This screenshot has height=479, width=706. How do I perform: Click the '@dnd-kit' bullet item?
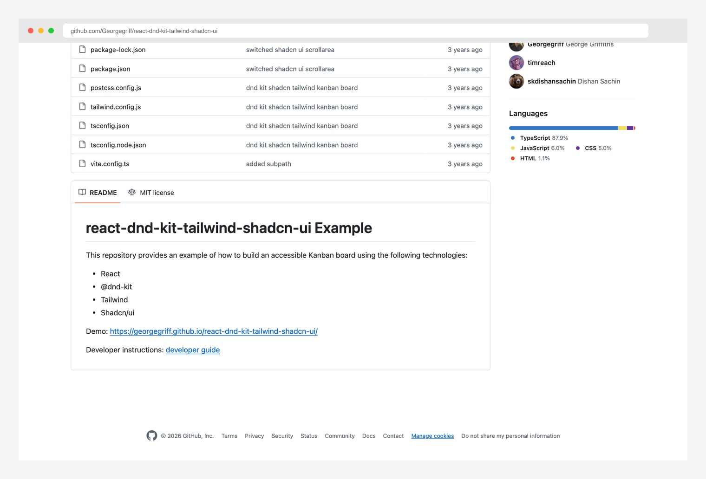tap(116, 287)
